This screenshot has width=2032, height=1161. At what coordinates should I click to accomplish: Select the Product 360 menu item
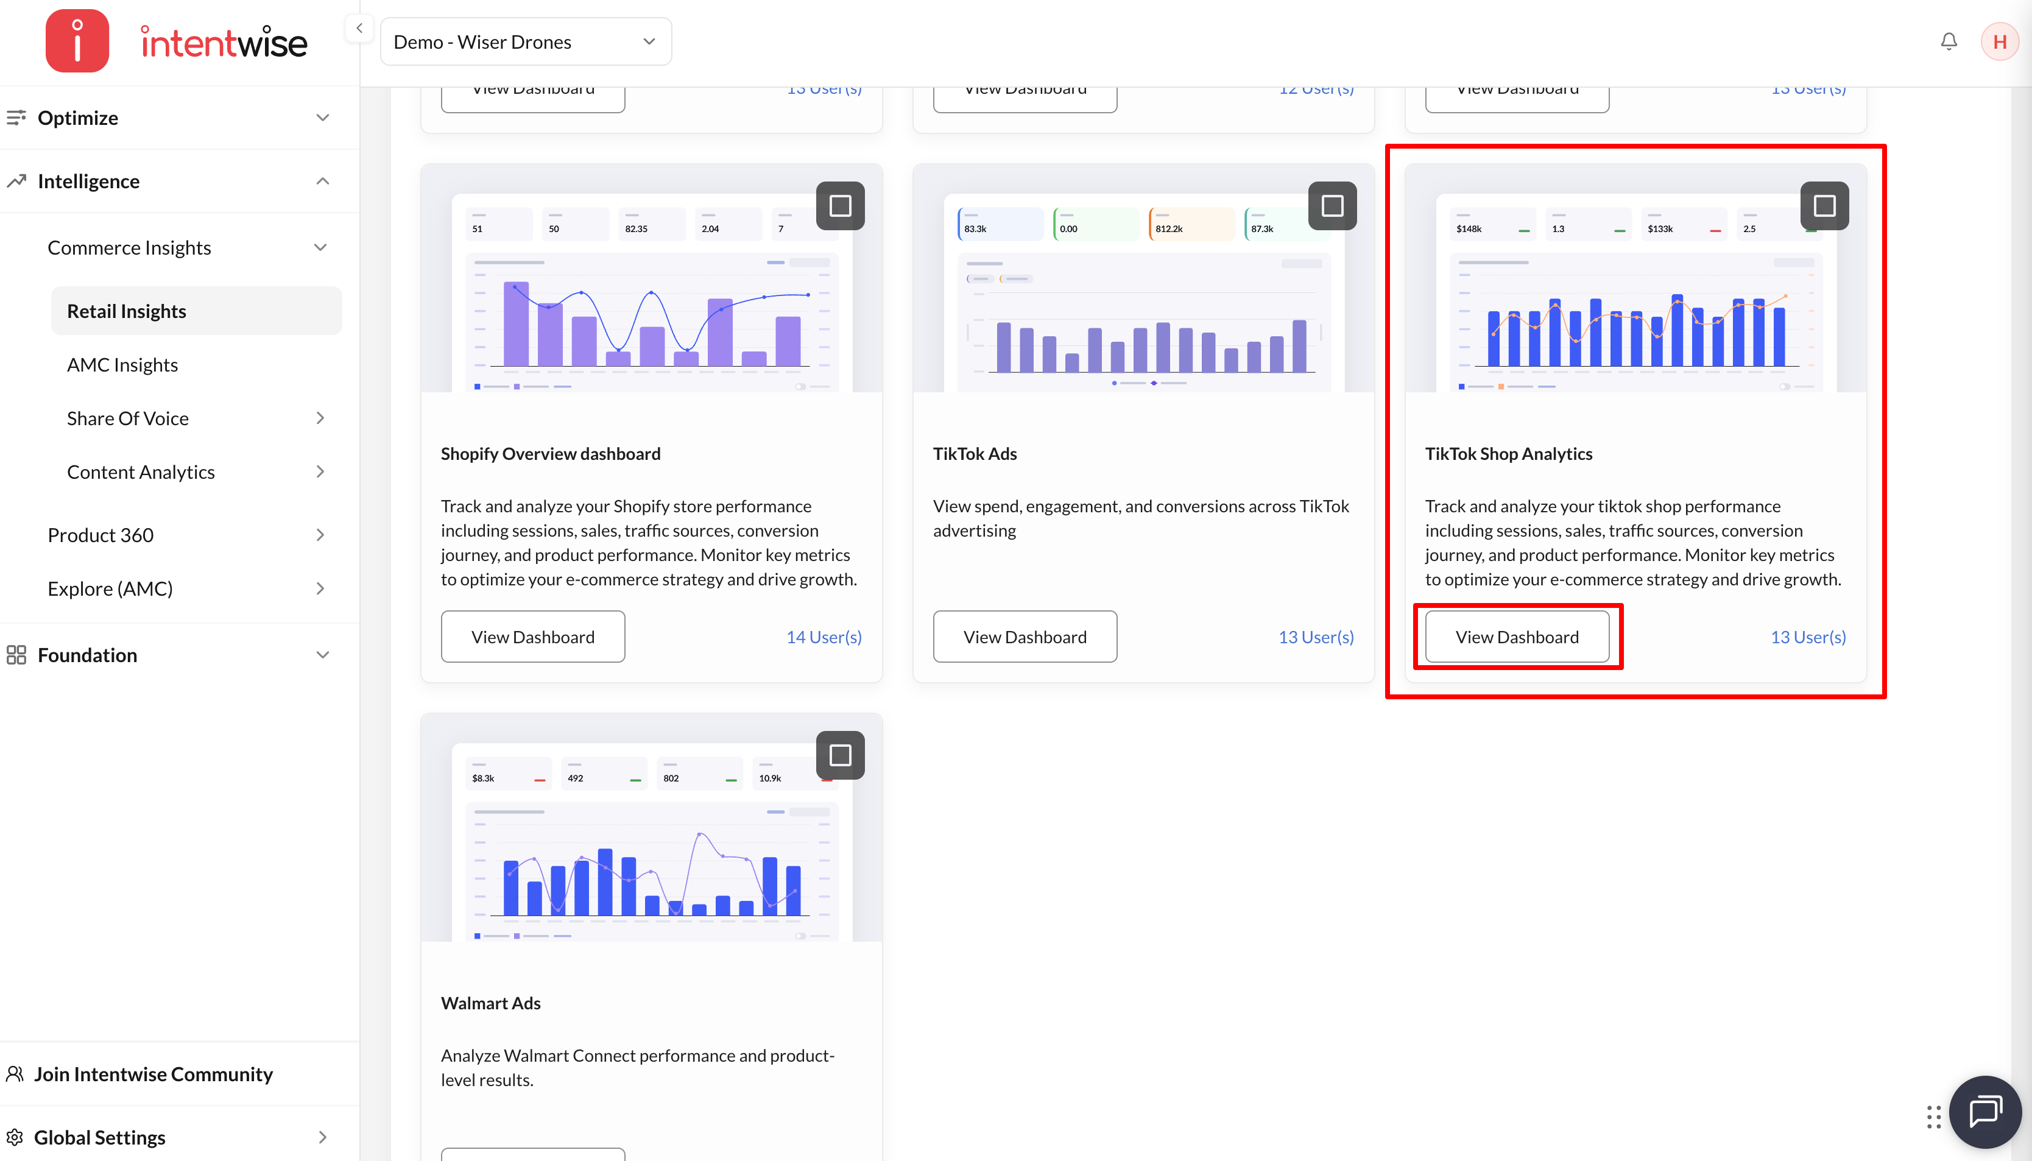[x=101, y=534]
